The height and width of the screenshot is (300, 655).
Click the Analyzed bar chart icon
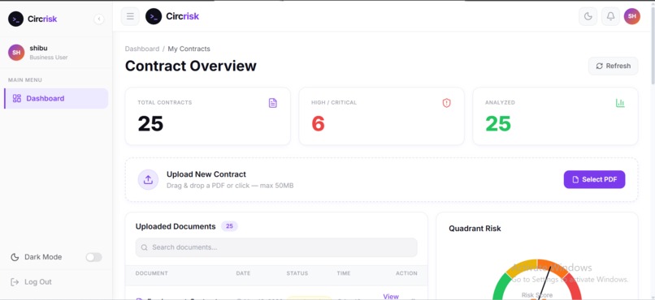[620, 103]
